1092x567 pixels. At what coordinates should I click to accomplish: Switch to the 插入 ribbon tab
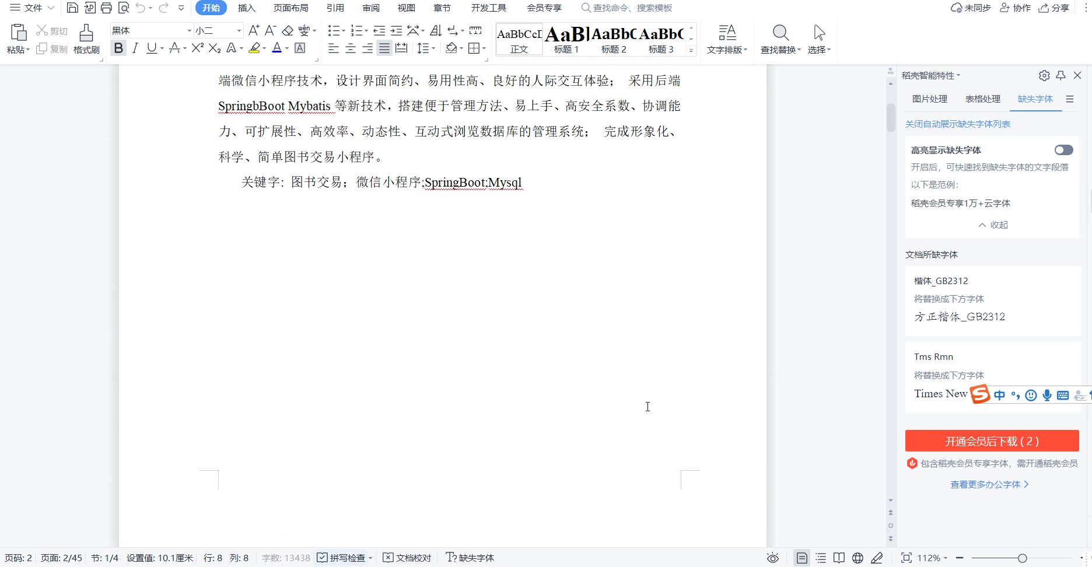pos(247,8)
